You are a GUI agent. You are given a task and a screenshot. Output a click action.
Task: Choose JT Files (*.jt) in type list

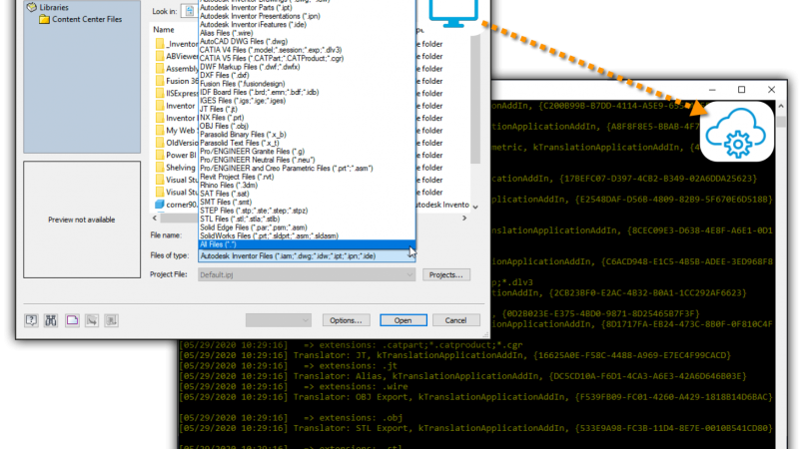pyautogui.click(x=219, y=109)
